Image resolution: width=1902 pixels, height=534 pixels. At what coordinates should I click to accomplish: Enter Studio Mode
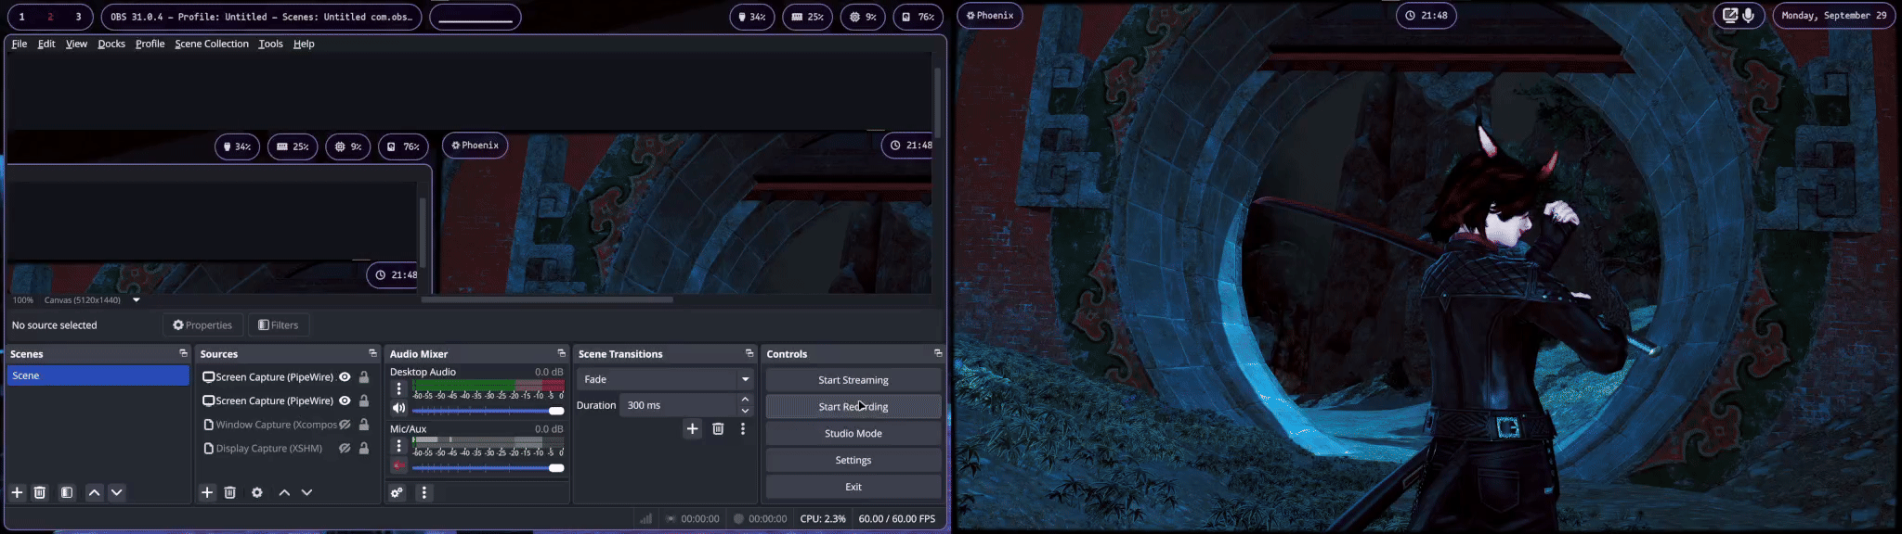[853, 433]
